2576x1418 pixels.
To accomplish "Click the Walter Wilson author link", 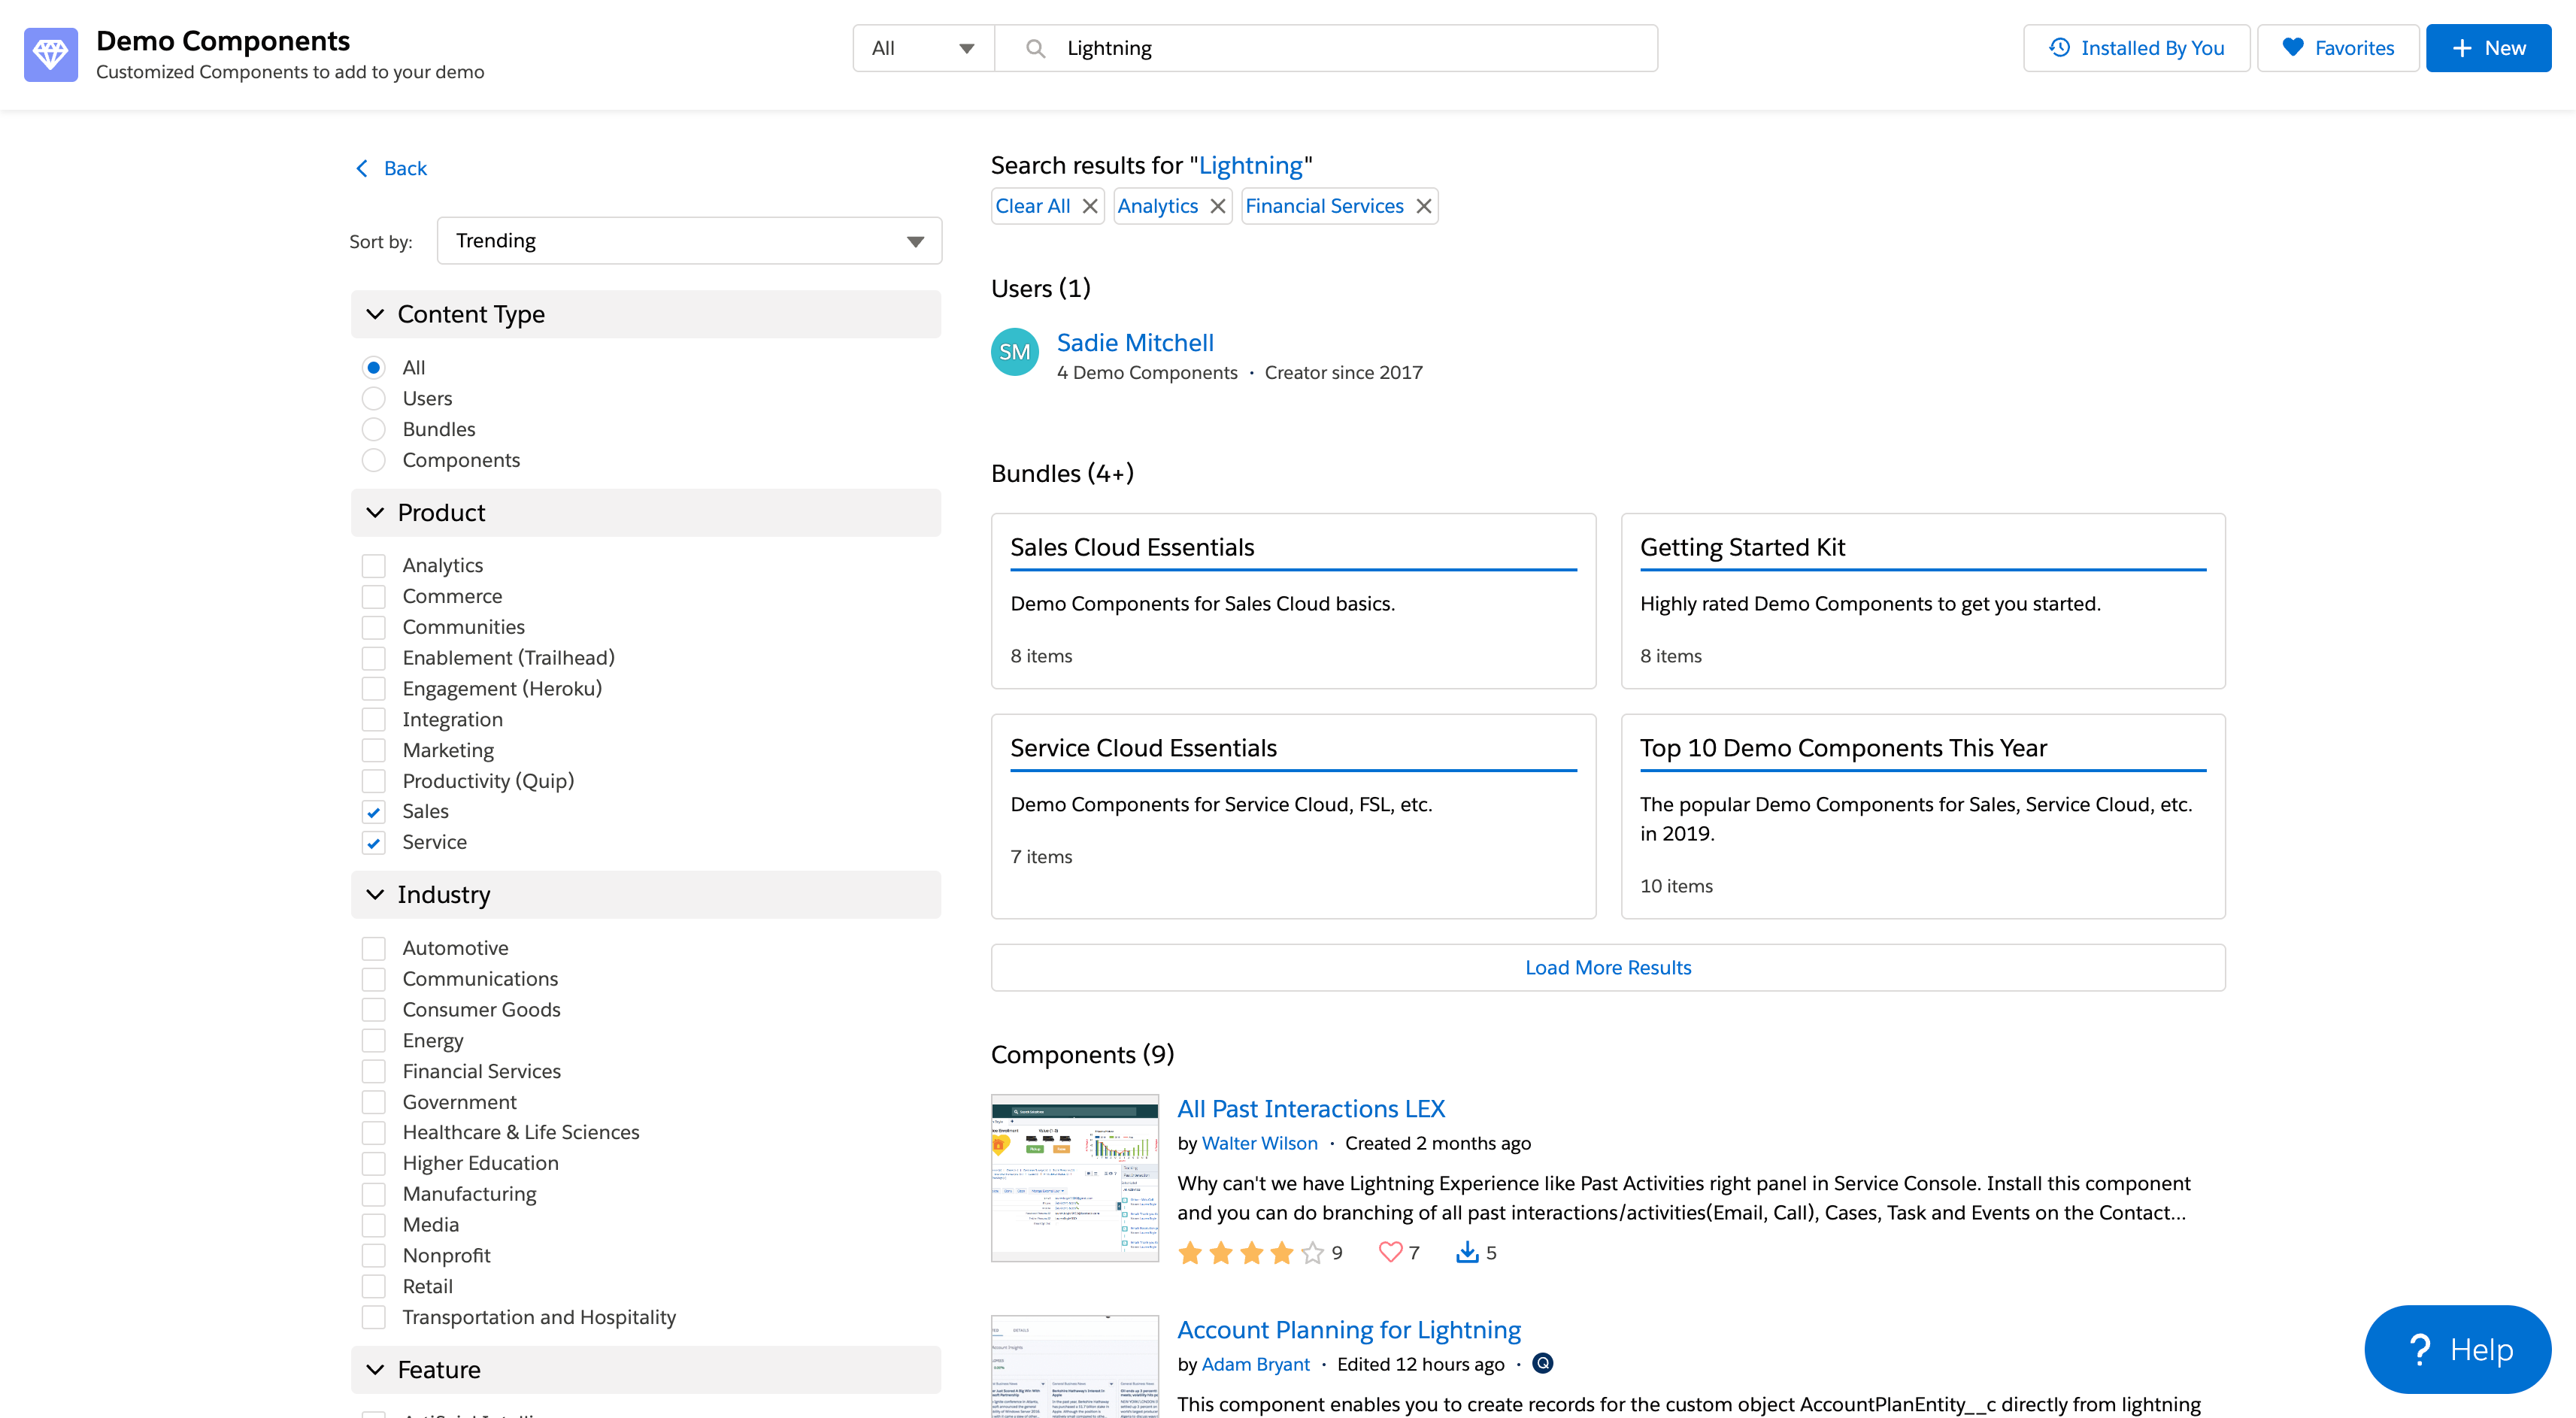I will pyautogui.click(x=1259, y=1143).
